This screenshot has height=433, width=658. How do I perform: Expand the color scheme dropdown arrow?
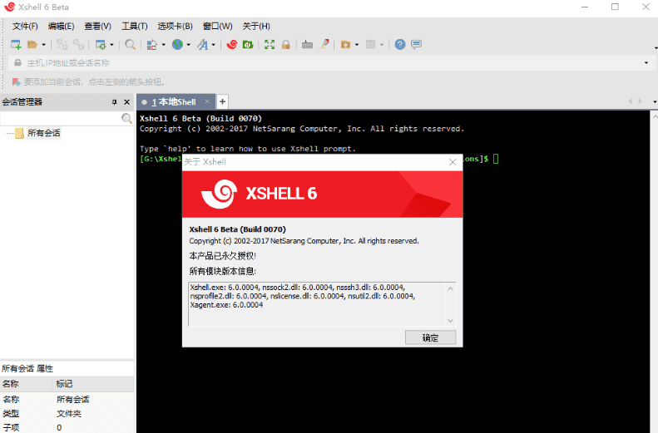tap(164, 45)
